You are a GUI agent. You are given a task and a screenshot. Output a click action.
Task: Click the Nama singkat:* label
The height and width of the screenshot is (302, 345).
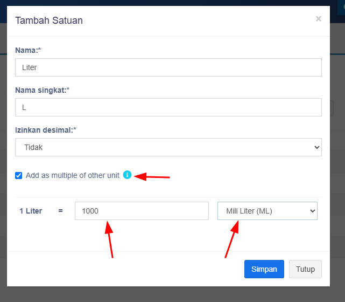point(42,90)
